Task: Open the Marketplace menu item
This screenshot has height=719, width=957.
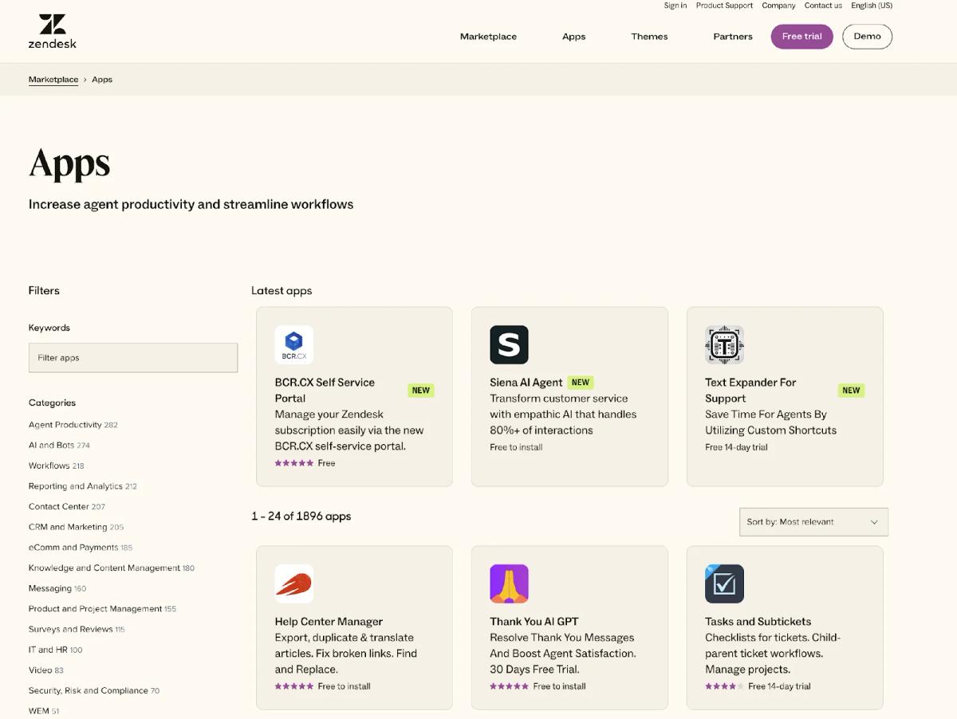Action: point(488,37)
